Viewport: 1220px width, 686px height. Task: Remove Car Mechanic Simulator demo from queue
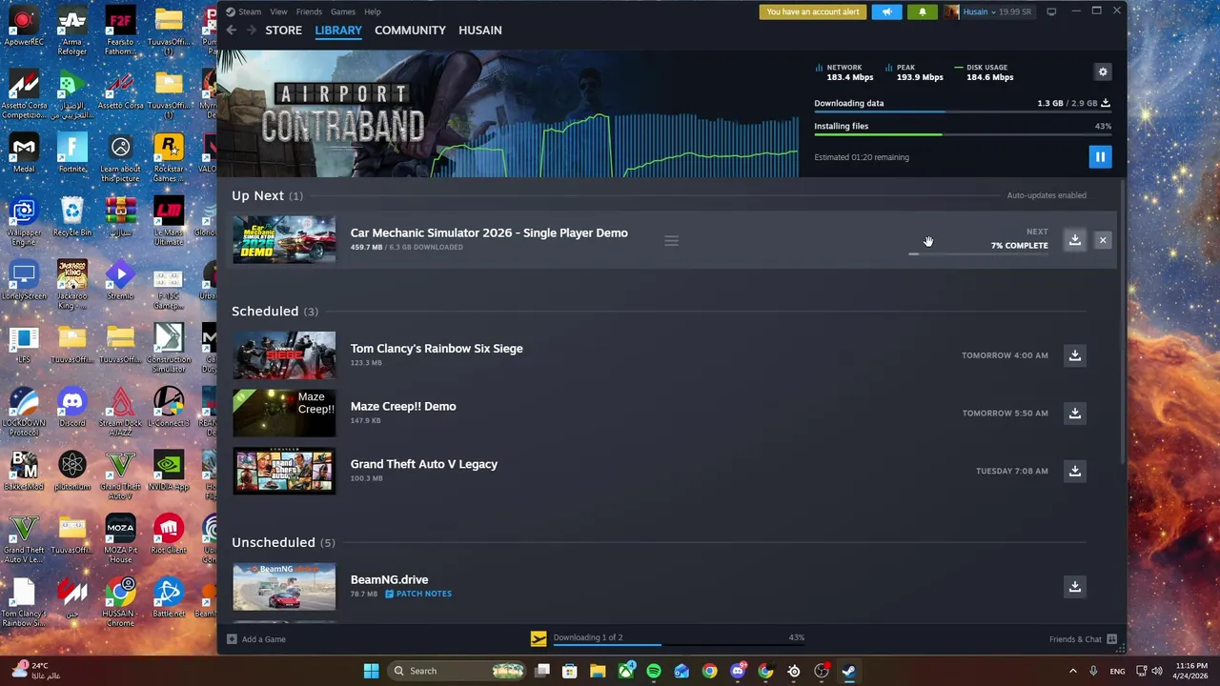[x=1103, y=240]
